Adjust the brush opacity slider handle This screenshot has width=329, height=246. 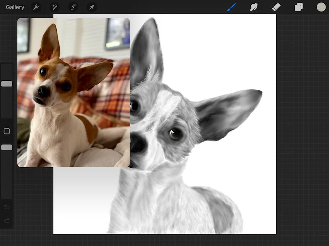7,148
